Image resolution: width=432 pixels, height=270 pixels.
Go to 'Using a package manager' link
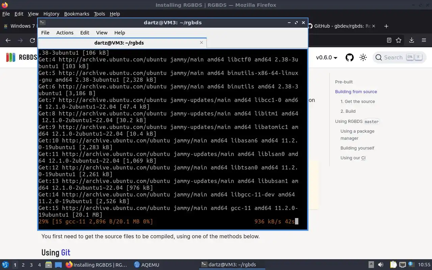click(x=357, y=135)
